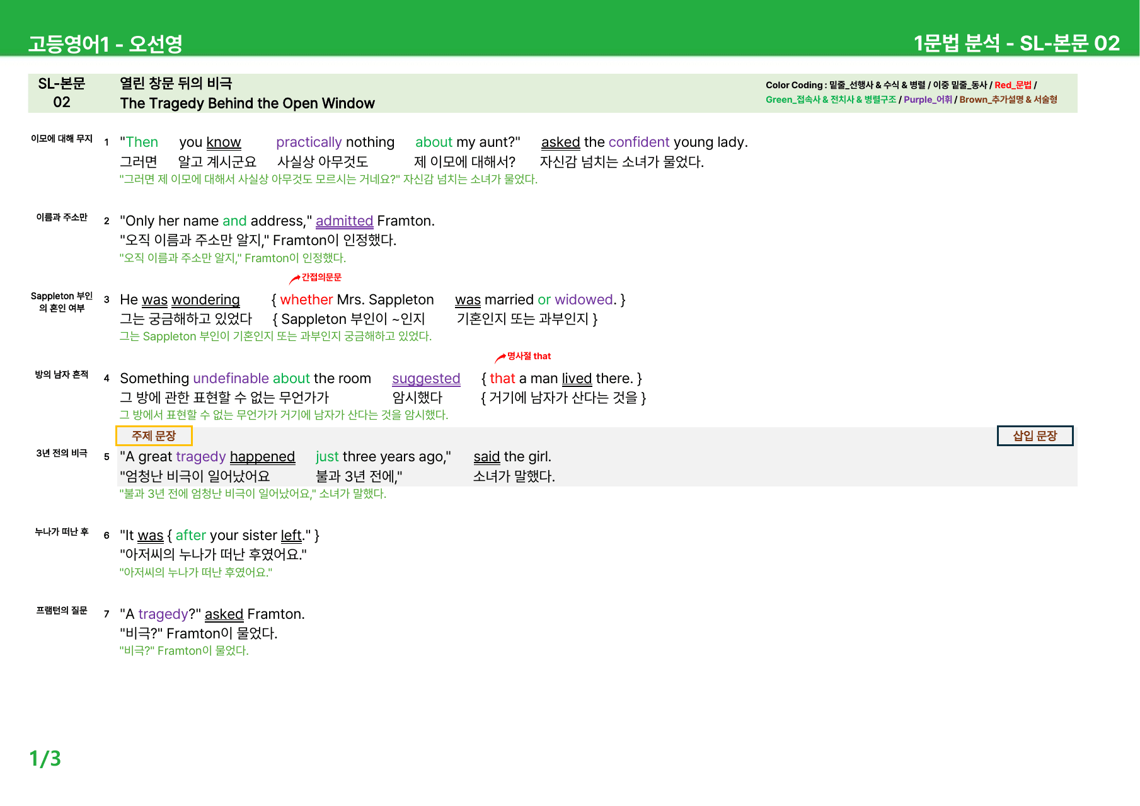Viewport: 1140px width, 806px height.
Task: Click the side label '3년 전의 비극'
Action: (x=62, y=453)
